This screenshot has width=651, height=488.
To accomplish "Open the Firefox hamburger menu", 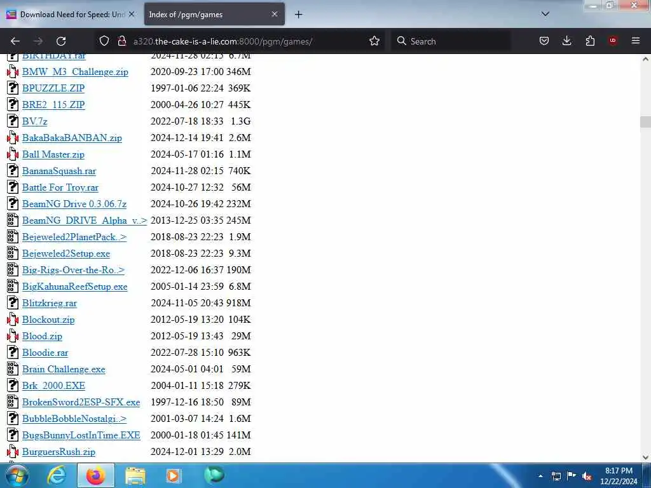I will 636,41.
